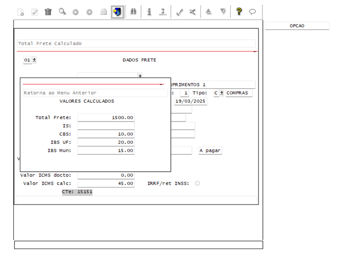Screen dimensions: 346x262
Task: Click the edit pencil toolbar icon
Action: coord(35,12)
